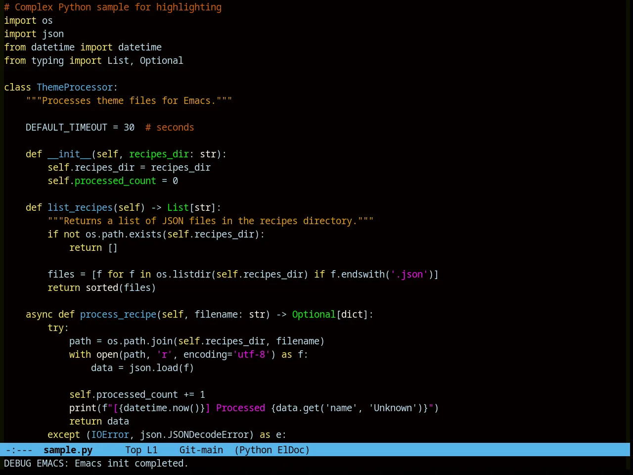The width and height of the screenshot is (633, 475).
Task: Click the '.json' string literal
Action: pos(409,274)
